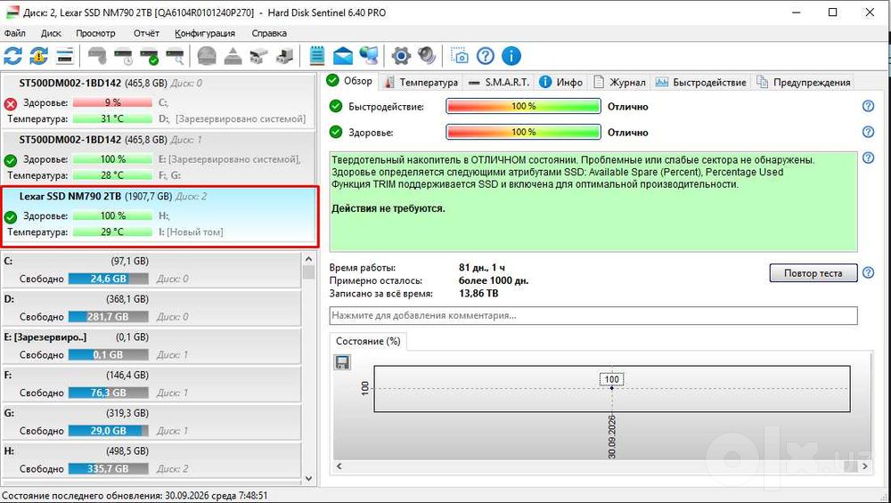Click the chart's left scroll arrow
Image resolution: width=891 pixels, height=503 pixels.
pos(339,466)
